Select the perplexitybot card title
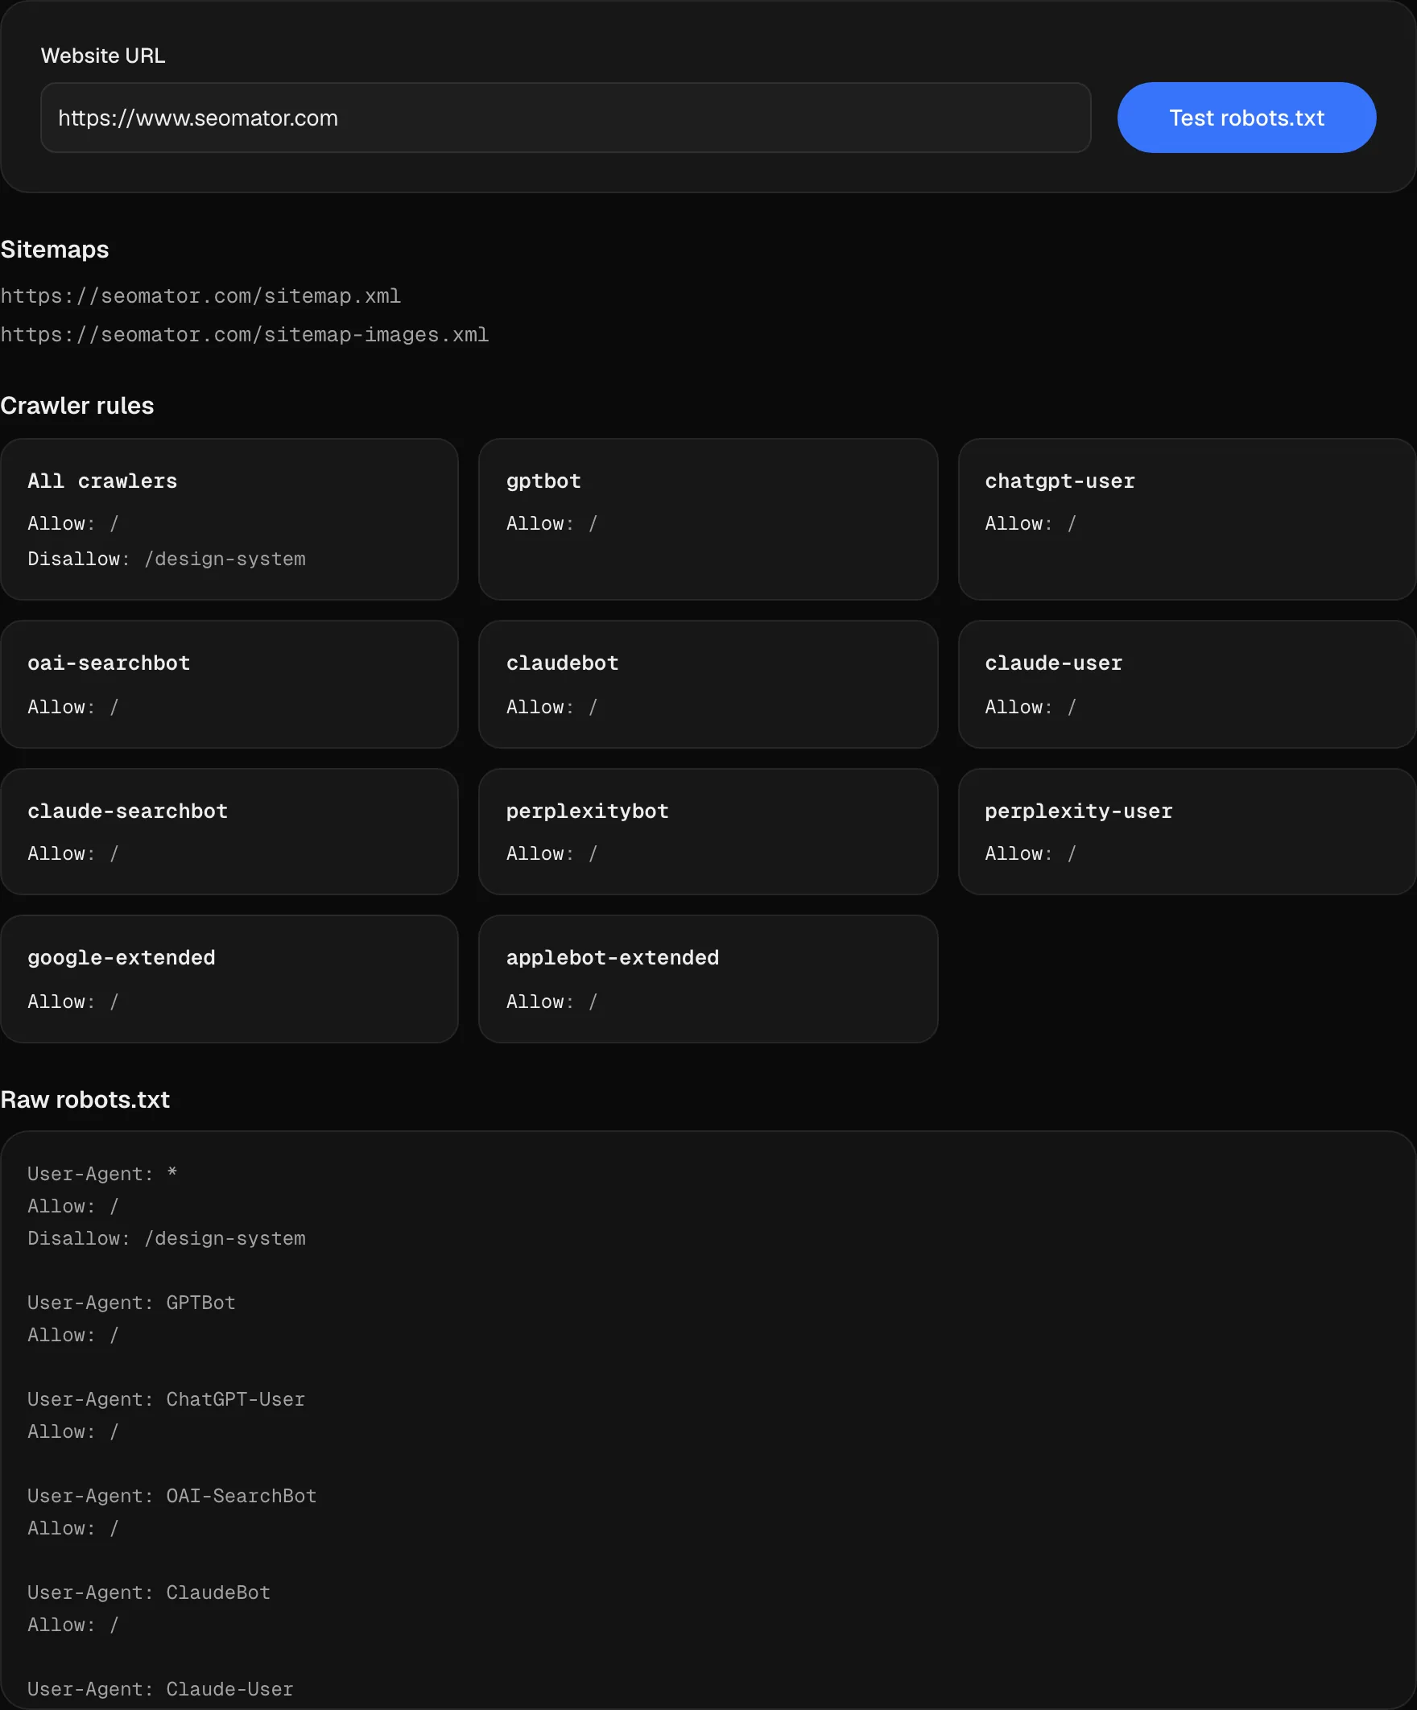 (x=587, y=811)
